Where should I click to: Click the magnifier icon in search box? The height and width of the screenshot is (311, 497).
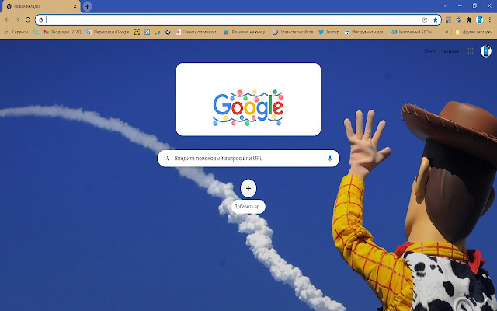(x=167, y=158)
